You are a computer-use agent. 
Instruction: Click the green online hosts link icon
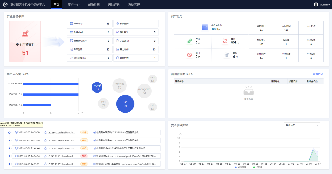click(190, 41)
